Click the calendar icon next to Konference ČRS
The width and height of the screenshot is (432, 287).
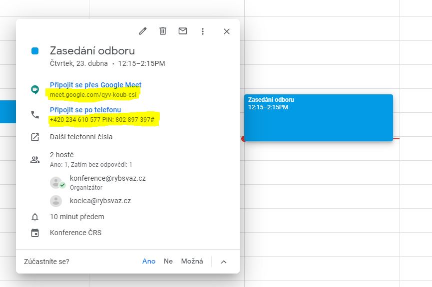[x=35, y=233]
